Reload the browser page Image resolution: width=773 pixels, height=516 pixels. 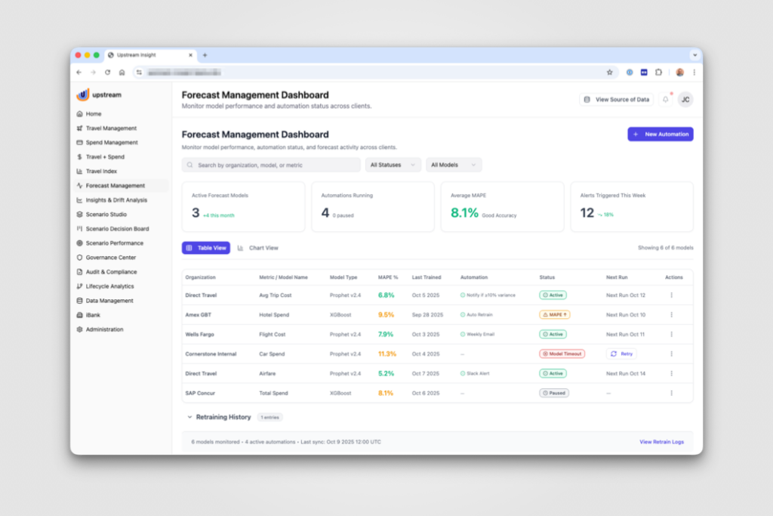pos(107,72)
